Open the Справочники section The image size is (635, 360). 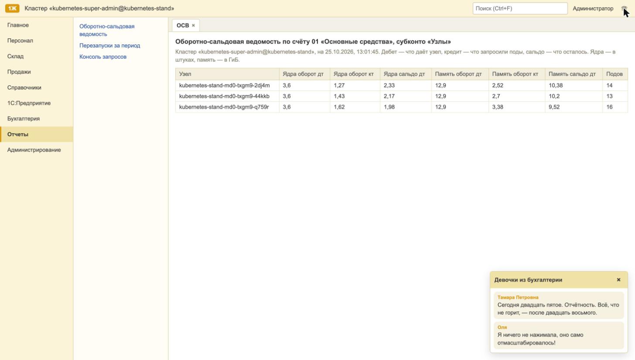point(37,87)
